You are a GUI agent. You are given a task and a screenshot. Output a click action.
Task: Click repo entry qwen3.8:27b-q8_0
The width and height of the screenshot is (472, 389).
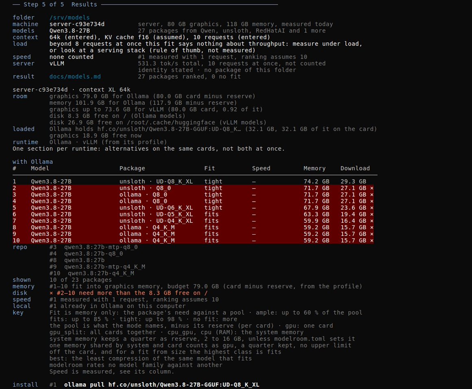pos(94,254)
